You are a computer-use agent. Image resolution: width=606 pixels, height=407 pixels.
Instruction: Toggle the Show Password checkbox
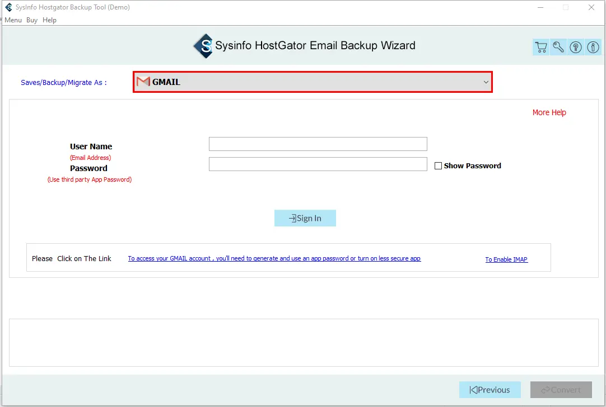438,166
